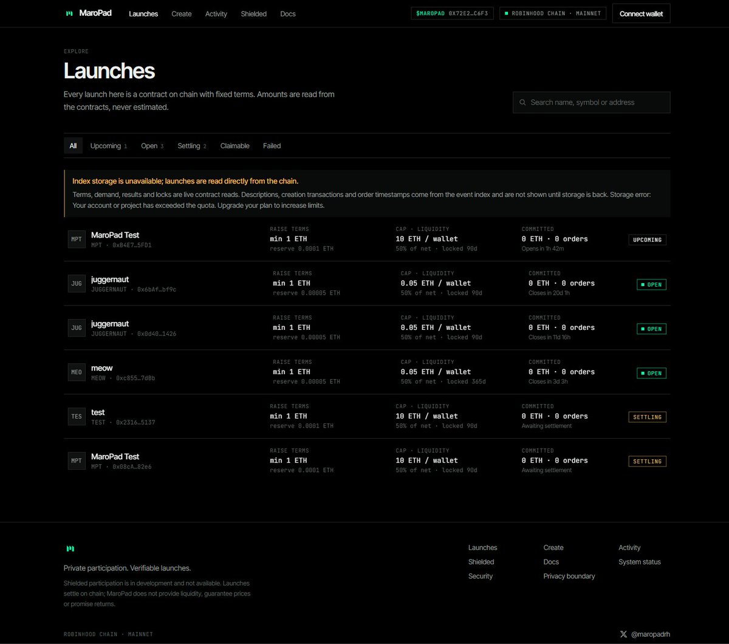Click the MEO token badge for meow
This screenshot has height=644, width=729.
coord(77,372)
